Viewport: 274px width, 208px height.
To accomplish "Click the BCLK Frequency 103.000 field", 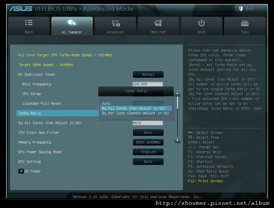I will 148,84.
